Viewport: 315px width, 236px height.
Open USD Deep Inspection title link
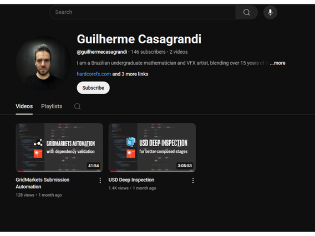coord(131,180)
